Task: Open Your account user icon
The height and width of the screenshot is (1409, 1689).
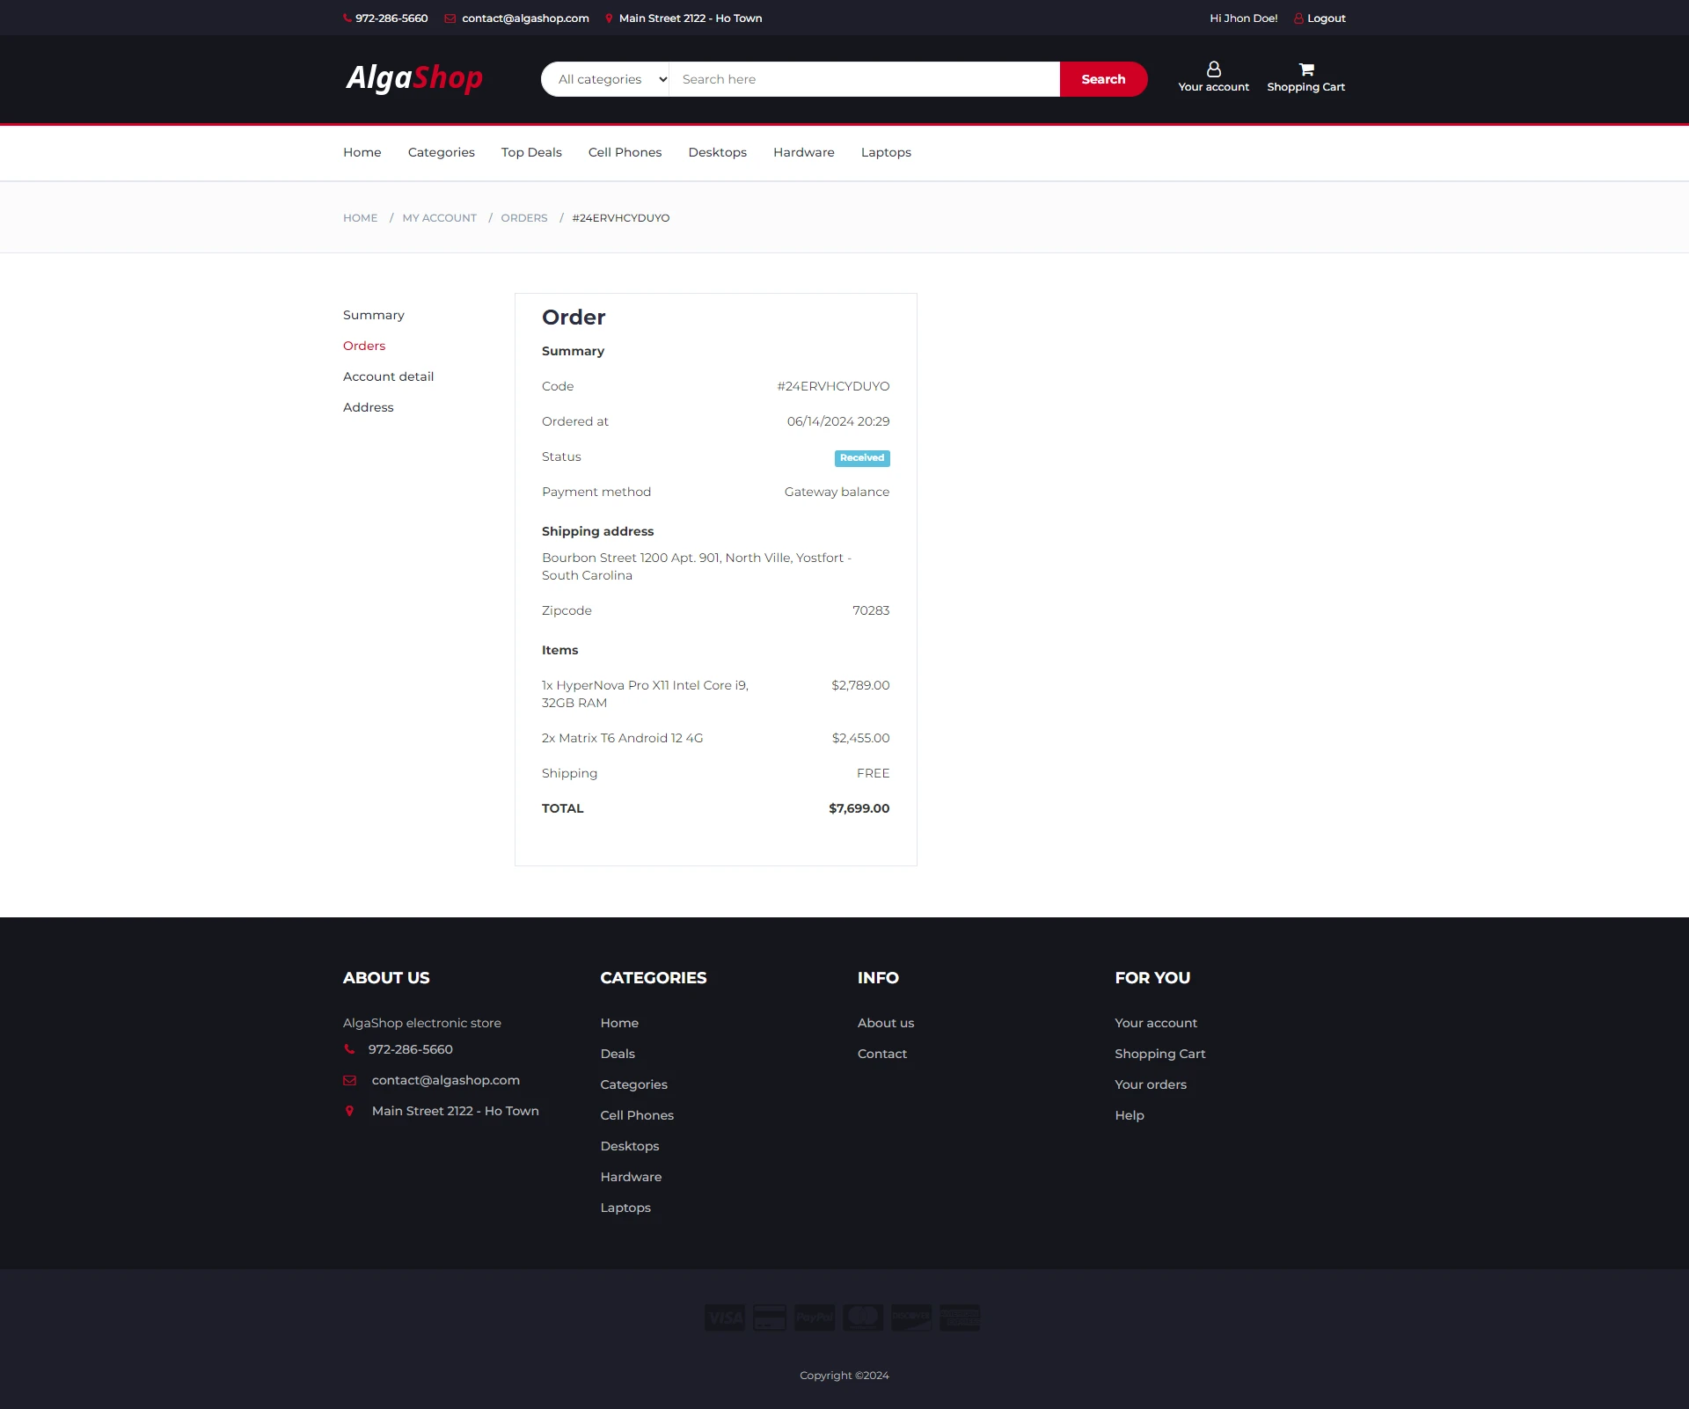Action: (1213, 69)
